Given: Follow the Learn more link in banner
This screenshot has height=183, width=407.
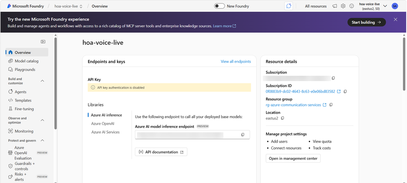Looking at the screenshot, I should 224,26.
